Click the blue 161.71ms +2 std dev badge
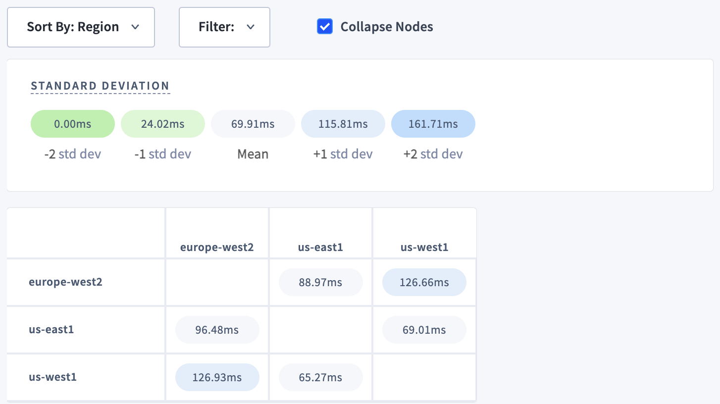720x404 pixels. [x=433, y=124]
